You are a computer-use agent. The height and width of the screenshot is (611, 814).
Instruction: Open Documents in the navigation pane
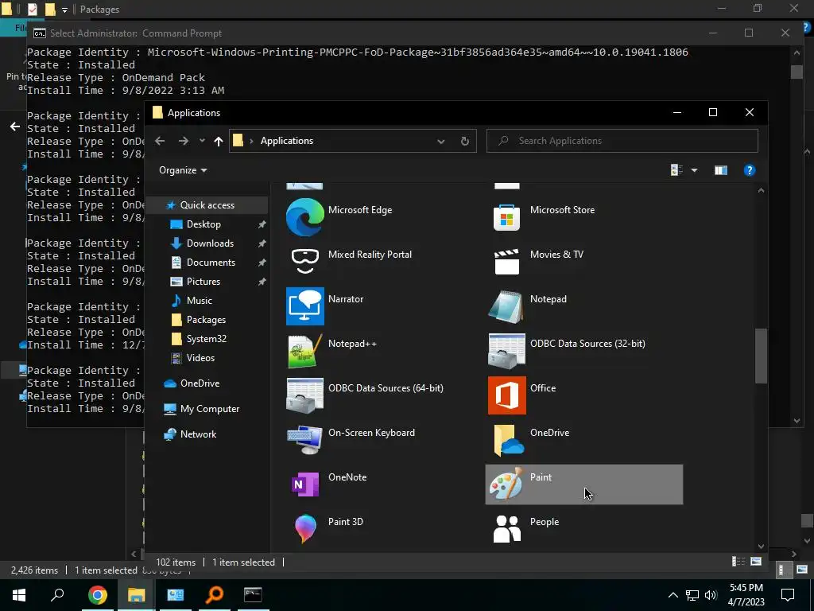coord(211,263)
